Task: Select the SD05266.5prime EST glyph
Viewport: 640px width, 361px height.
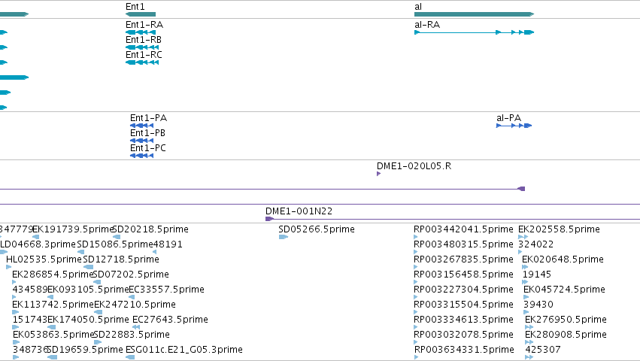Action: tap(284, 237)
